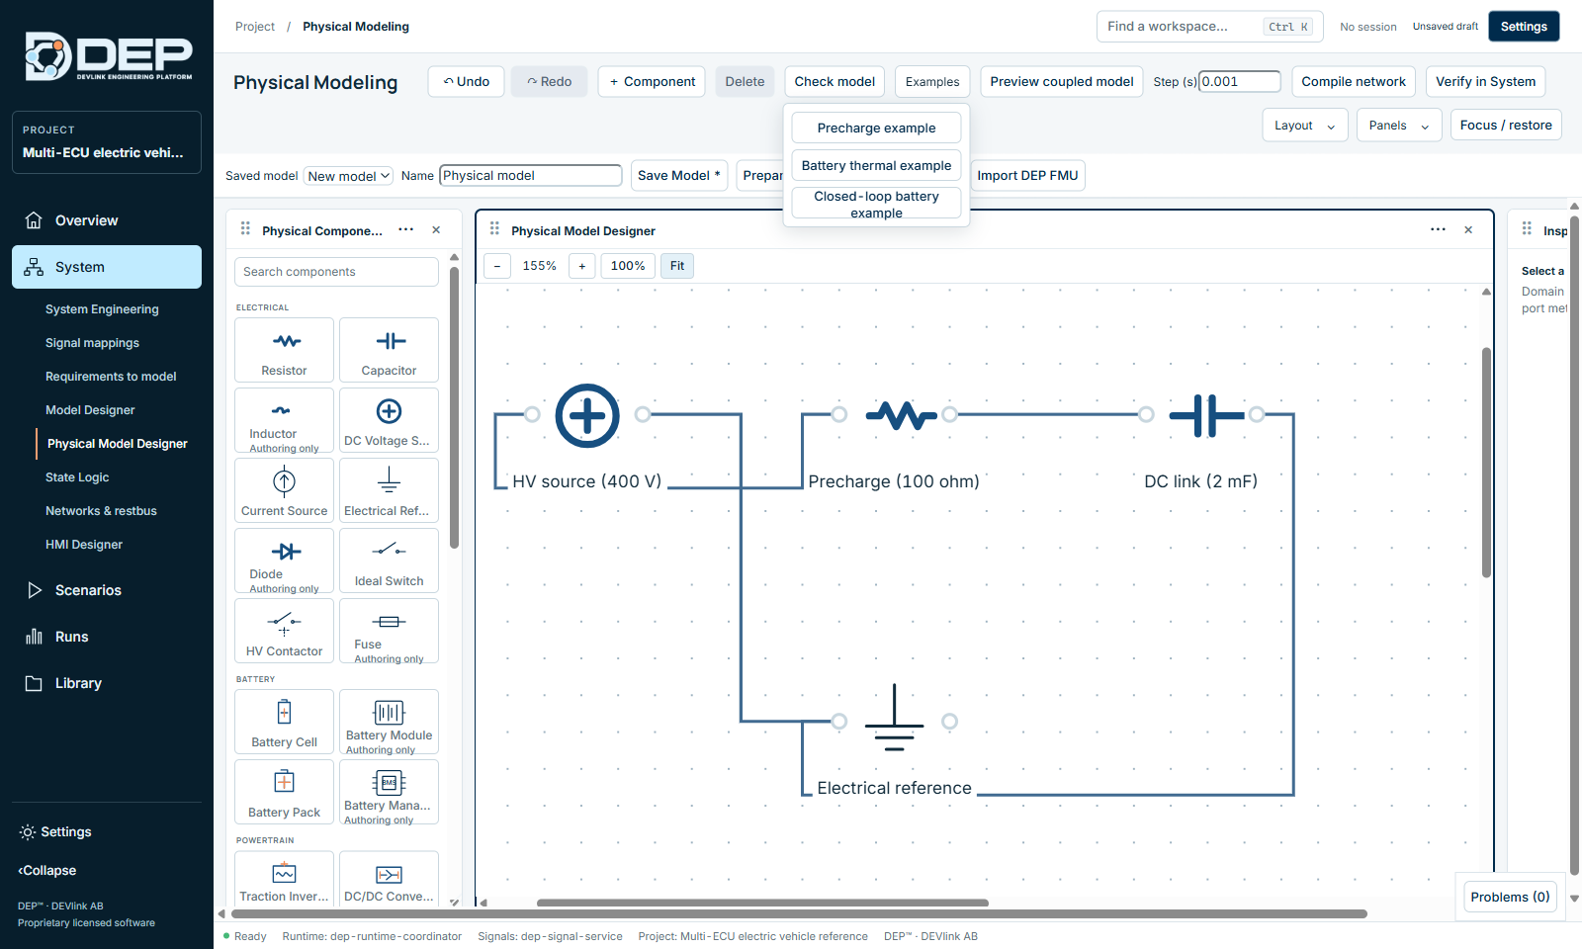Open Physical Components panel options menu
Viewport: 1582px width, 949px height.
[405, 230]
